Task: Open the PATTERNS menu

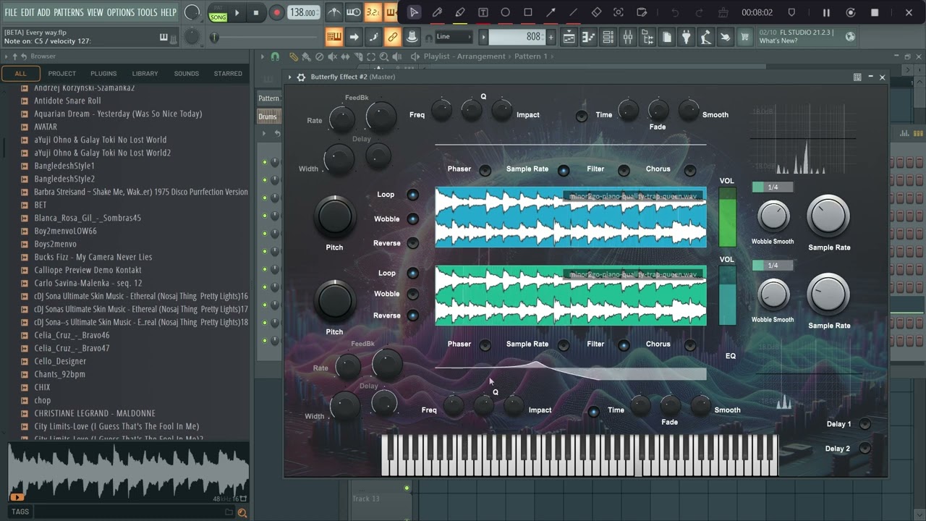Action: tap(69, 12)
